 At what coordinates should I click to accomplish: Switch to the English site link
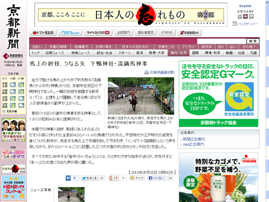point(245,6)
